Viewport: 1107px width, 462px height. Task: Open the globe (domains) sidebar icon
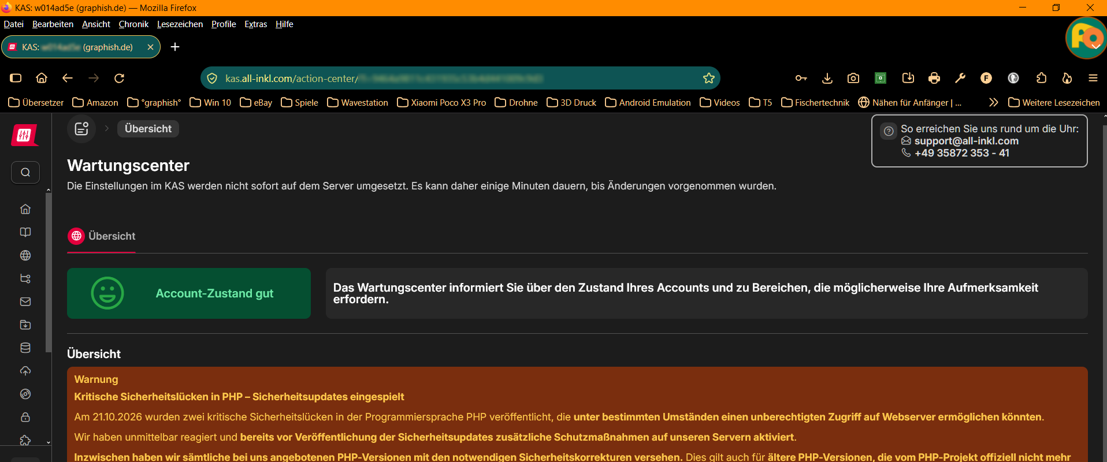[x=25, y=255]
